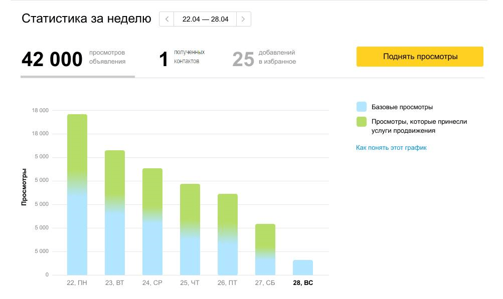Go to next week using right arrow

(243, 19)
